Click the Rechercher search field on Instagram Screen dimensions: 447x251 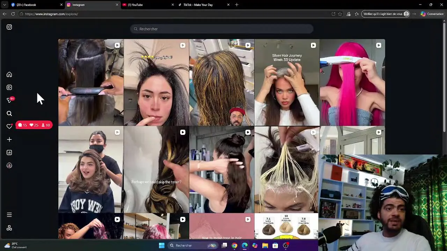pyautogui.click(x=222, y=29)
